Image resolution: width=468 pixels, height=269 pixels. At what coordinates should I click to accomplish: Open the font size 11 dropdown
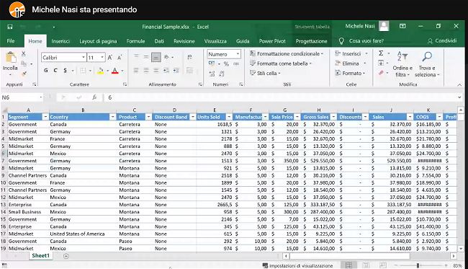(102, 58)
